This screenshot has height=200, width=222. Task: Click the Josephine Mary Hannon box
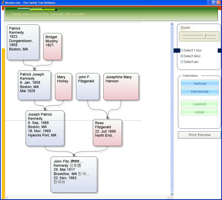[121, 87]
